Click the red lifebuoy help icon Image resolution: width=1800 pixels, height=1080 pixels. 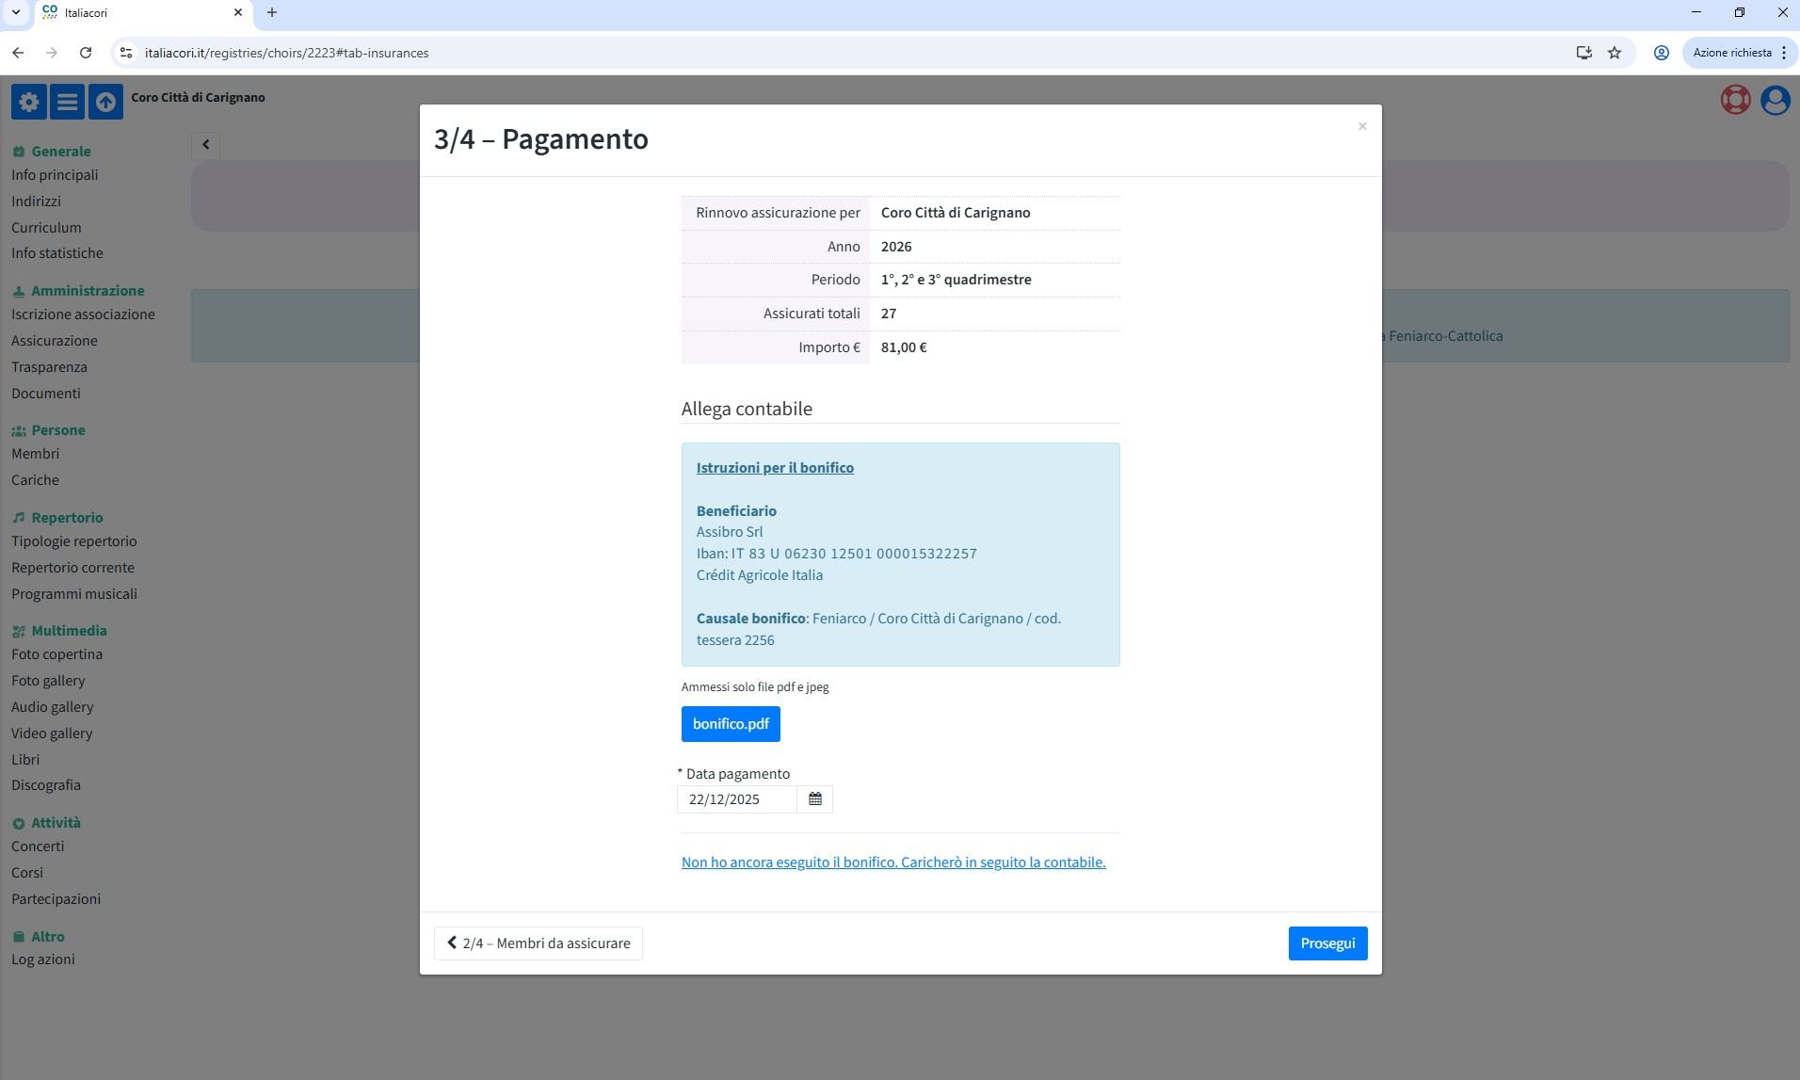coord(1735,100)
